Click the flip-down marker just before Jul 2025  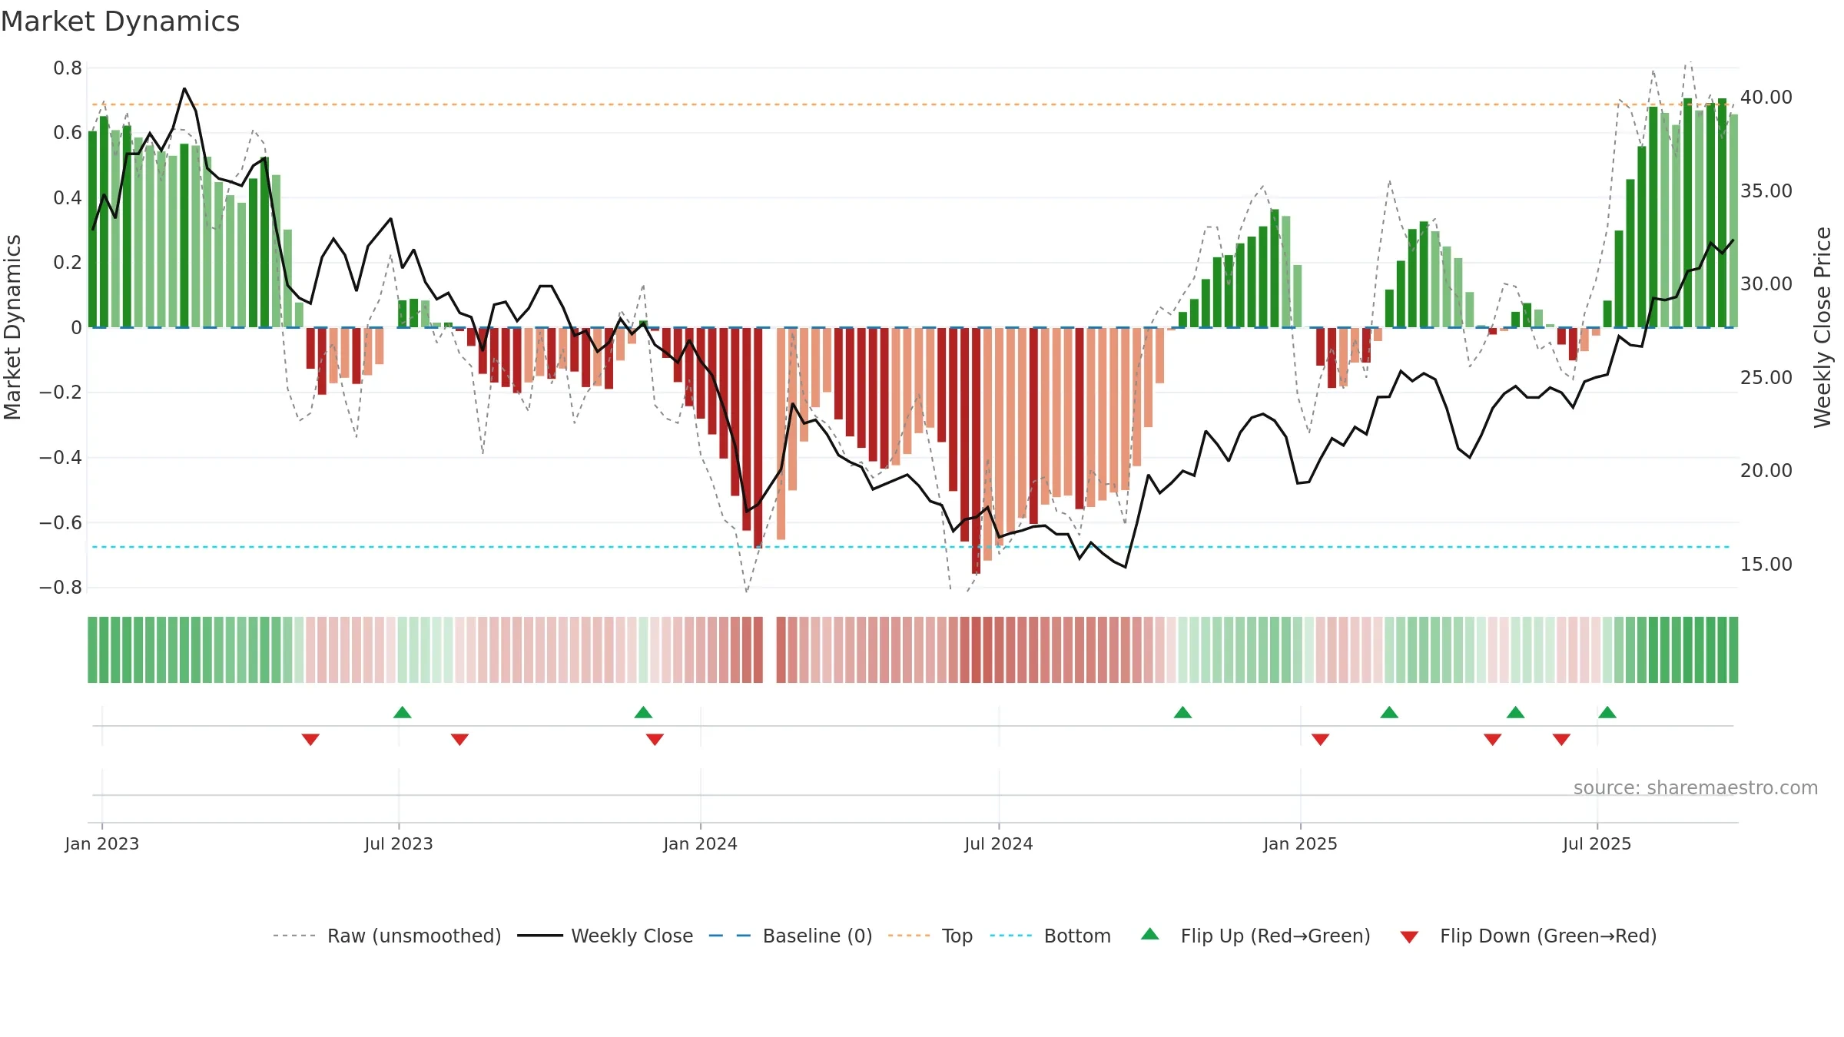pyautogui.click(x=1561, y=739)
